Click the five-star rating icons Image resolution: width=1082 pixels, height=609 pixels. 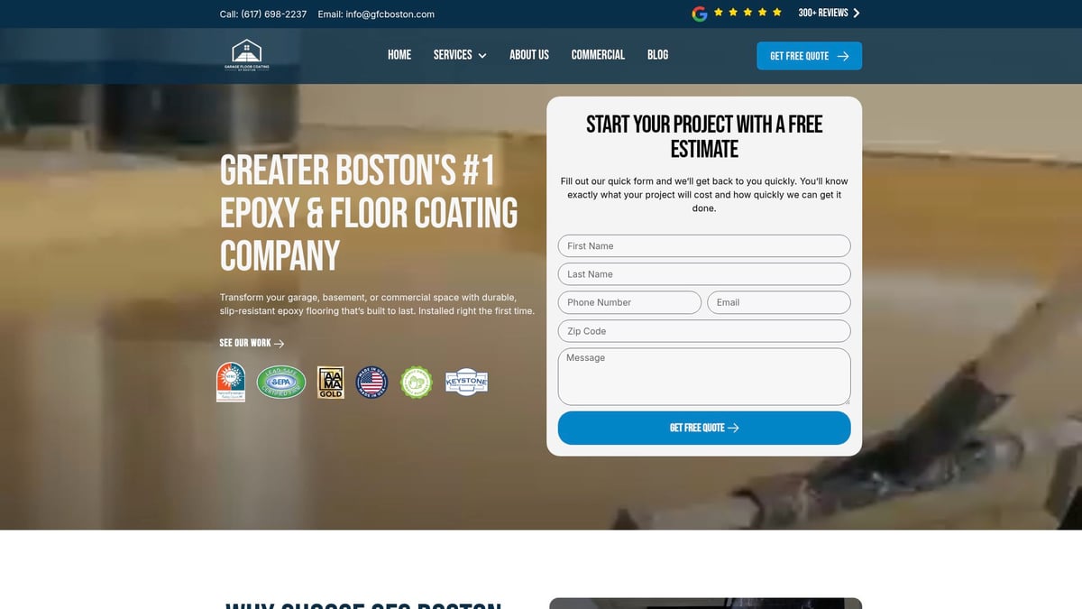click(747, 13)
